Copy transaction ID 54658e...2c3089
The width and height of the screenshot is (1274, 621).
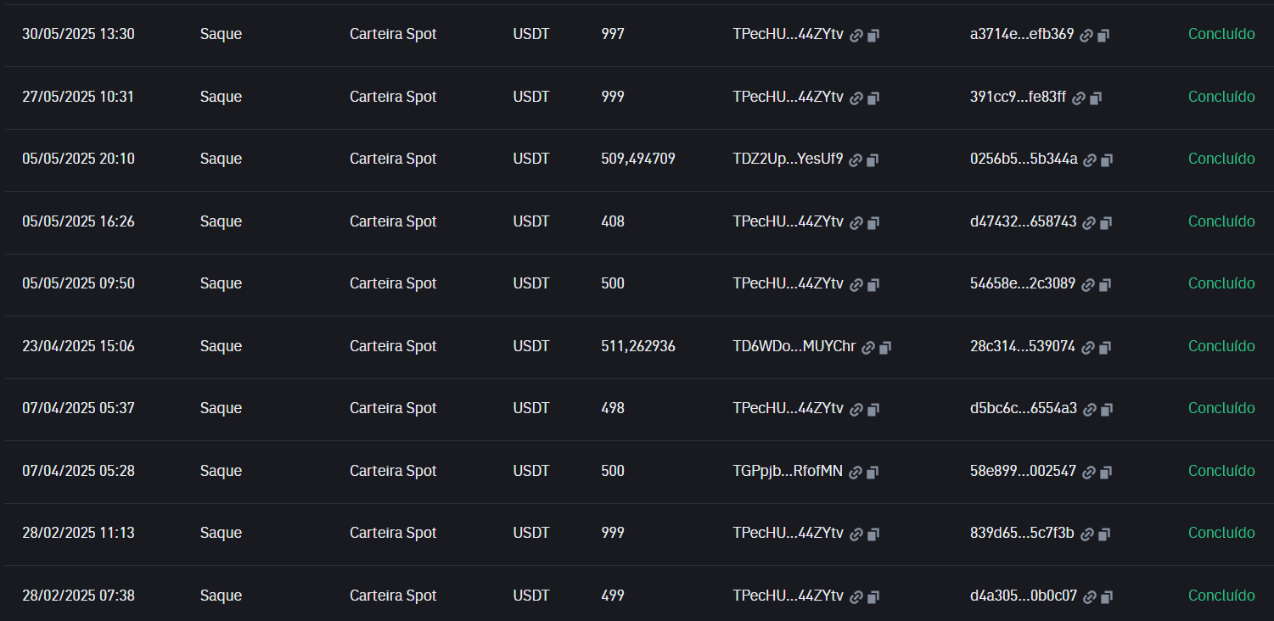(x=1104, y=285)
